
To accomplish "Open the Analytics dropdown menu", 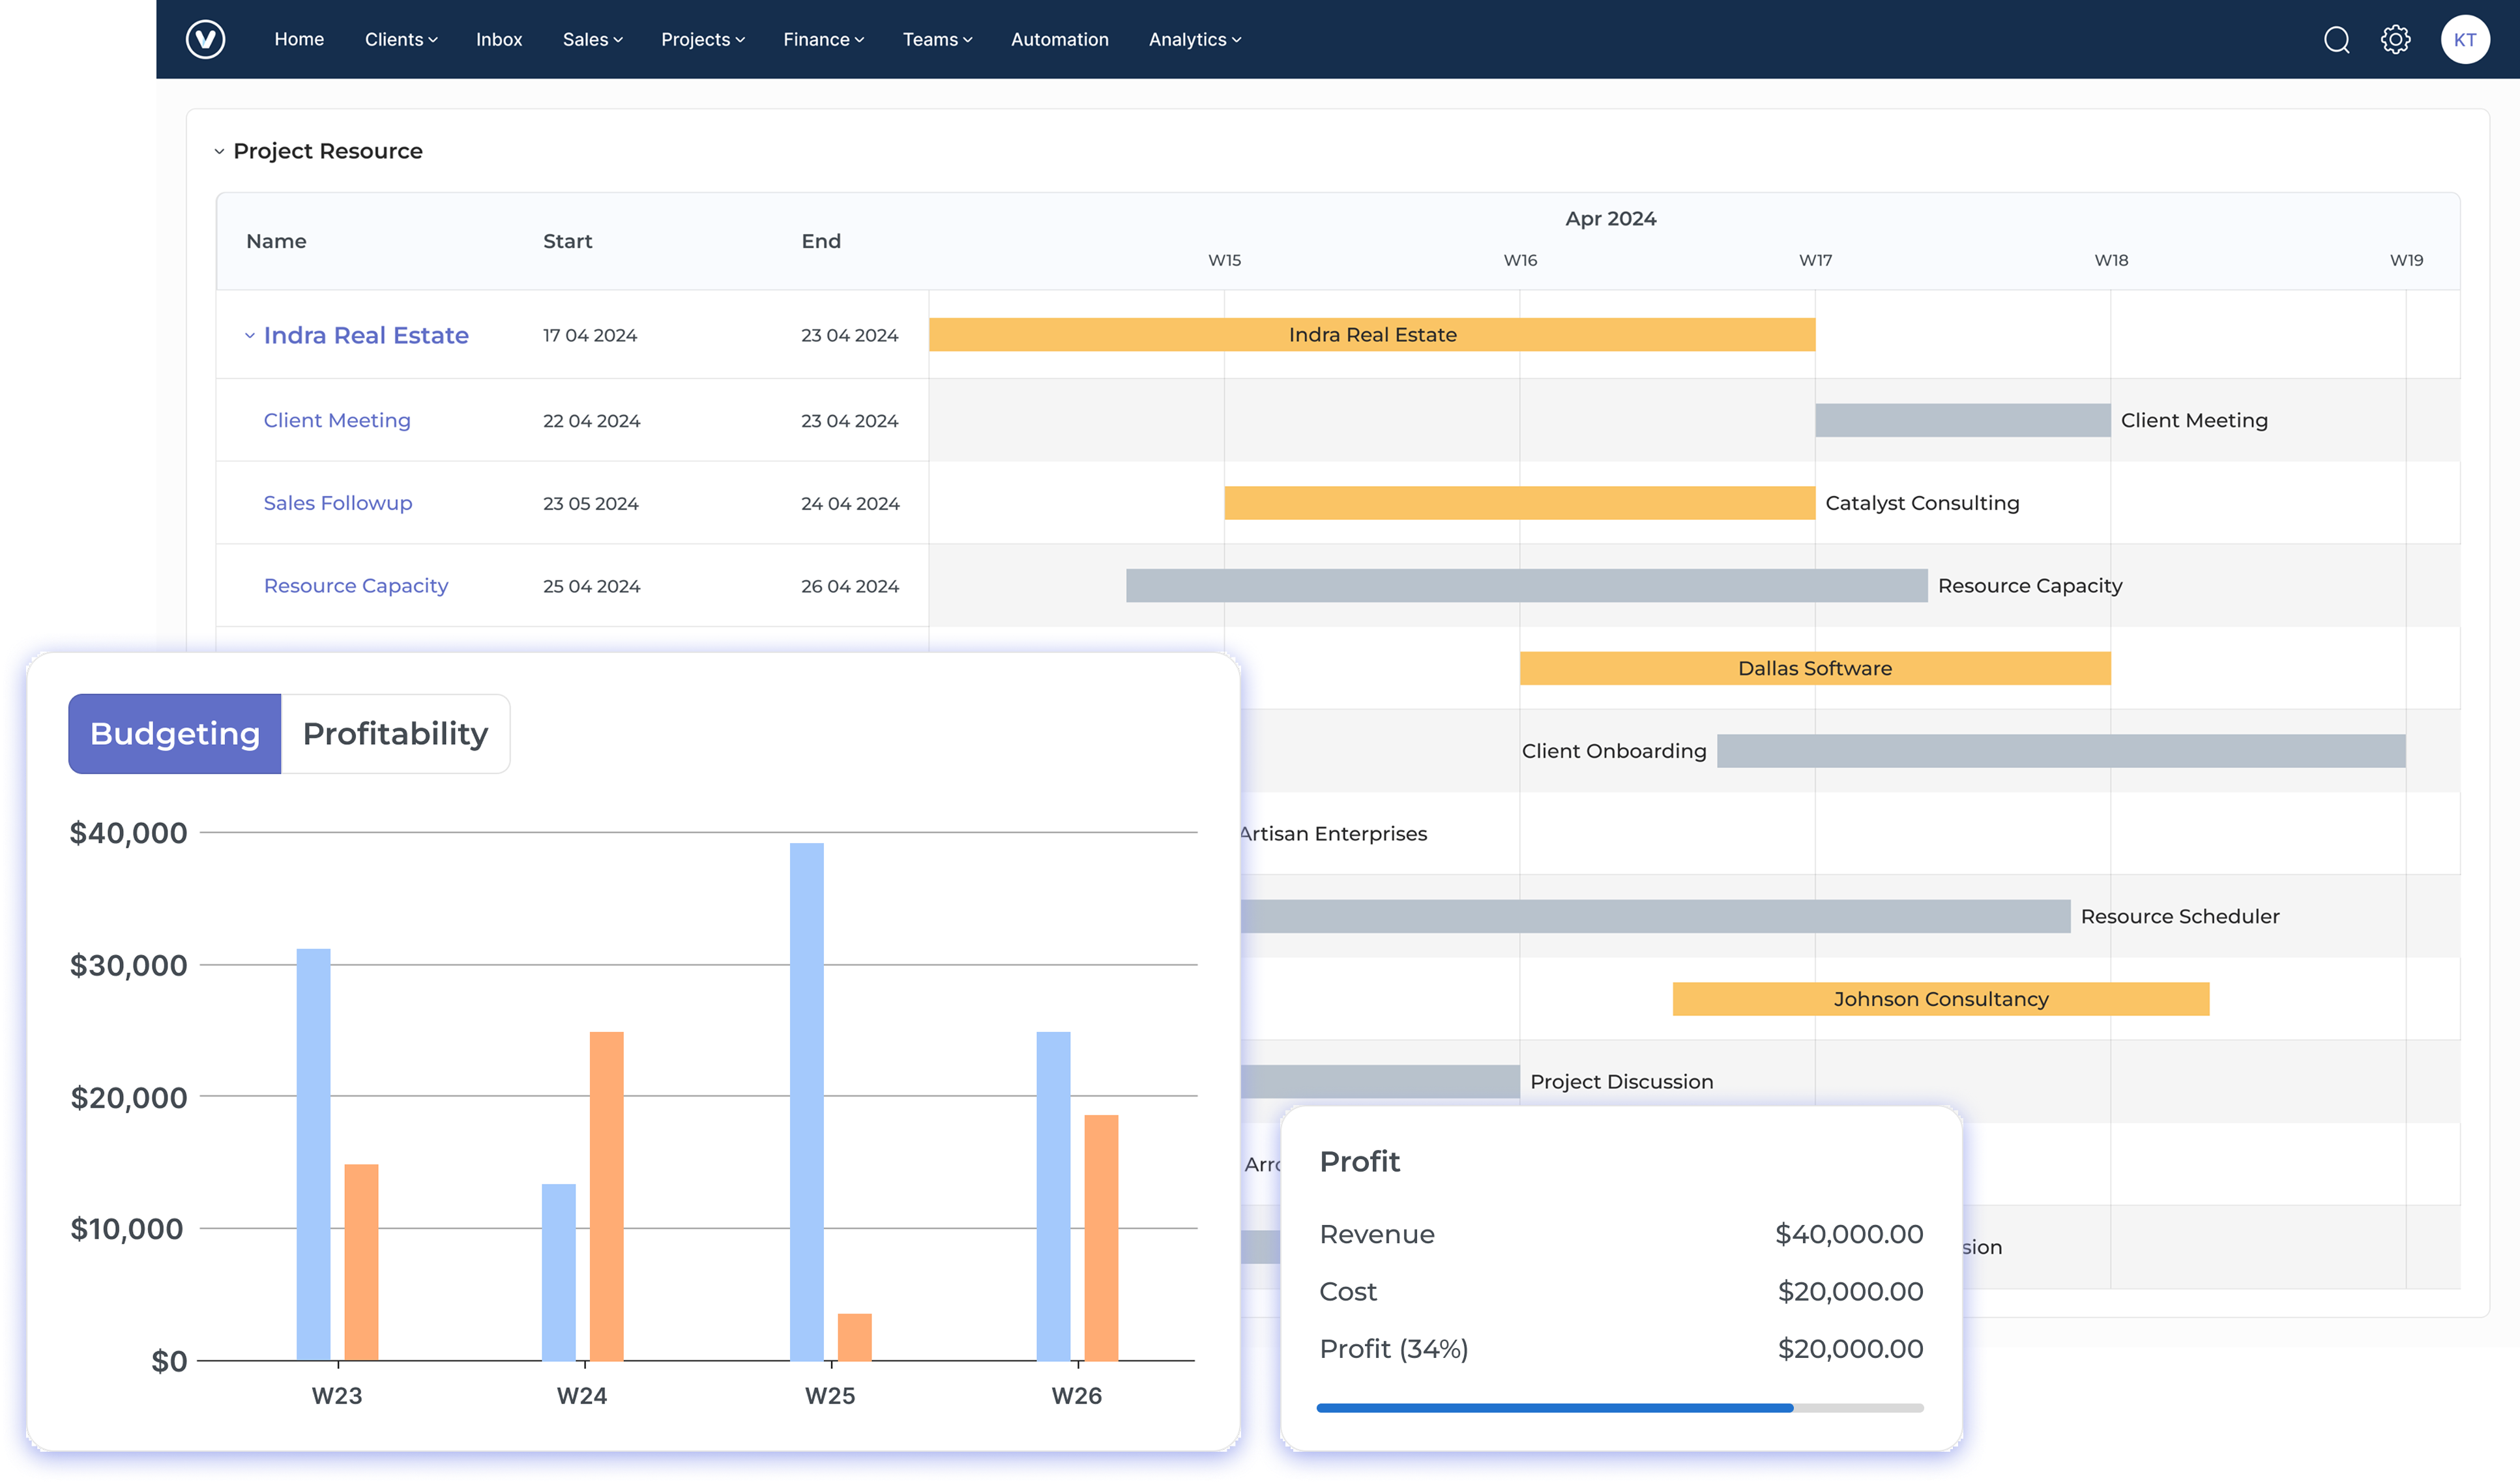I will click(1194, 40).
